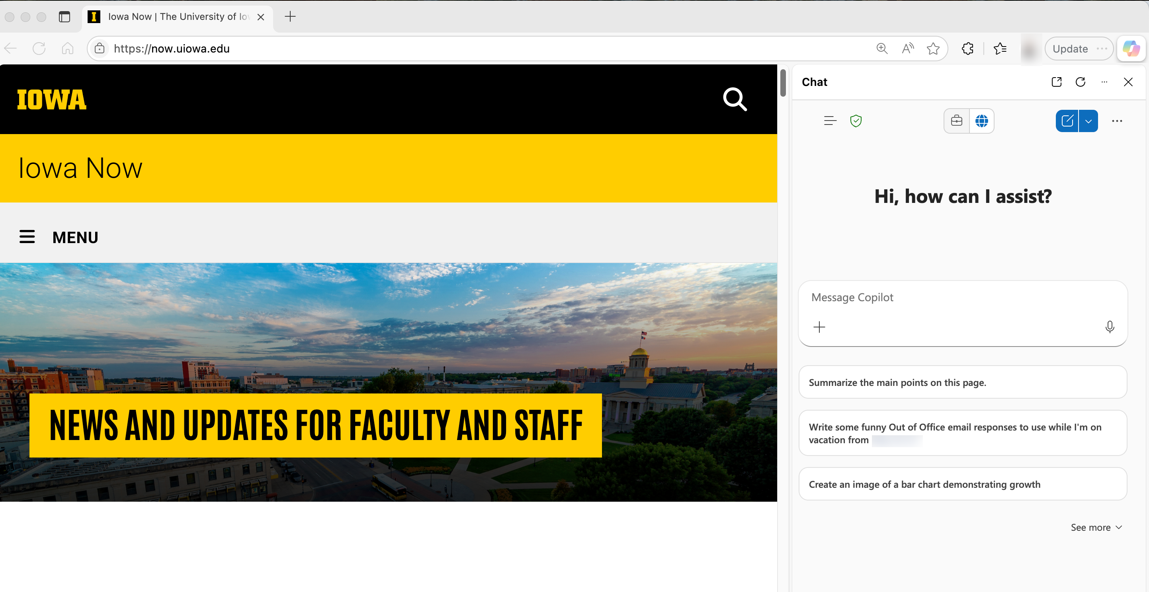This screenshot has height=592, width=1149.
Task: Open the Copilot icon in the browser toolbar
Action: tap(1131, 49)
